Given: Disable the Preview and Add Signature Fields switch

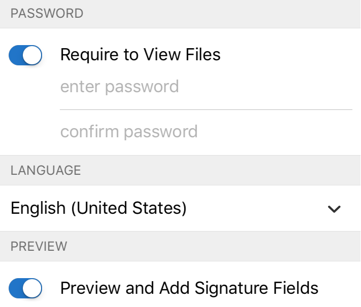Looking at the screenshot, I should 25,288.
